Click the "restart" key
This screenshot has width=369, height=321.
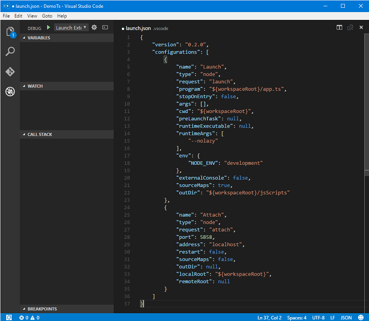pyautogui.click(x=189, y=252)
